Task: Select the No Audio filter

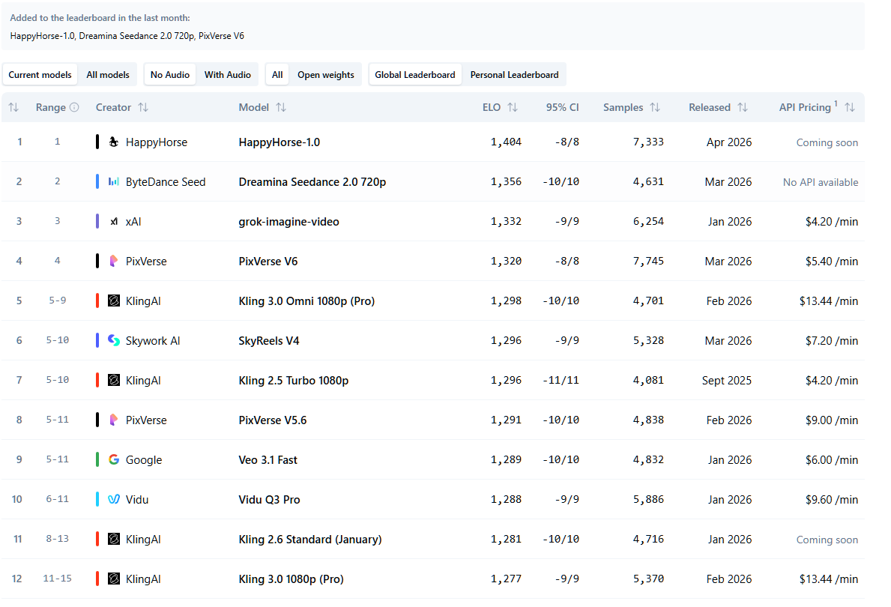Action: pos(170,75)
